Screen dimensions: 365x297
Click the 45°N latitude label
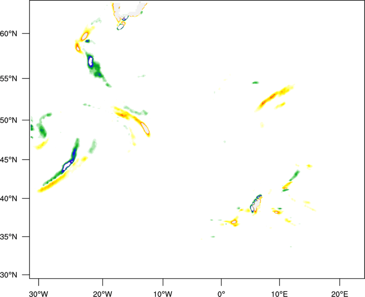tap(9, 159)
